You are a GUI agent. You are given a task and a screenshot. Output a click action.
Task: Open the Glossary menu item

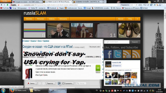63,19
